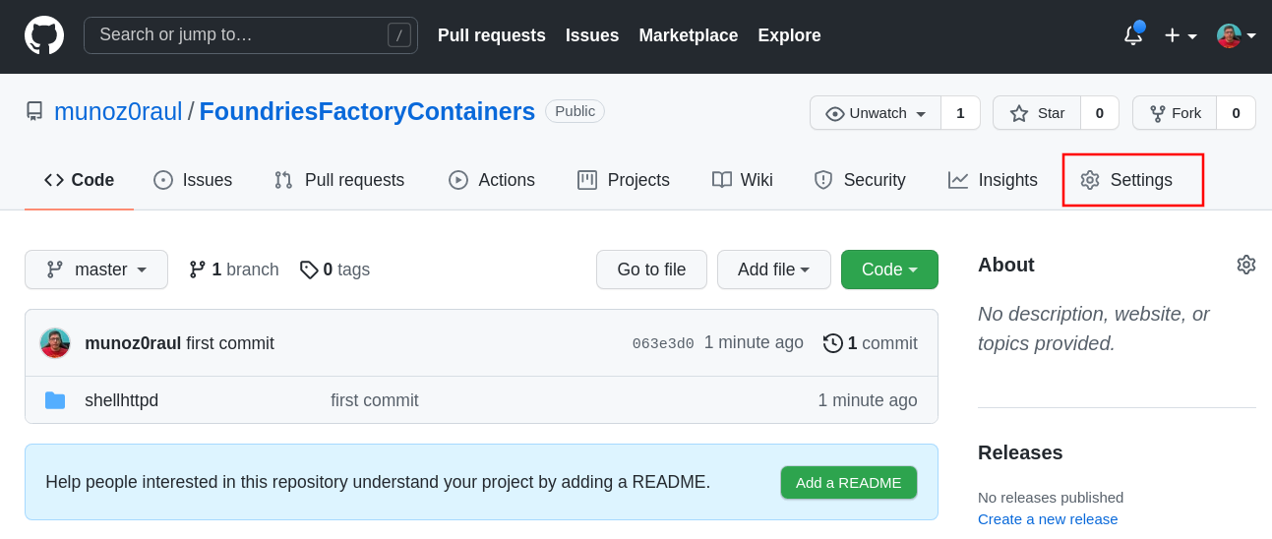Switch to the Actions tab
The width and height of the screenshot is (1272, 539).
[492, 180]
